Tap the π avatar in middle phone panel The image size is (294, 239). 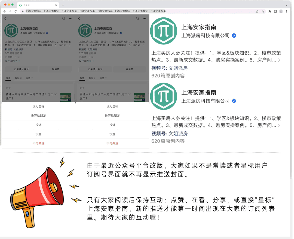[85, 31]
